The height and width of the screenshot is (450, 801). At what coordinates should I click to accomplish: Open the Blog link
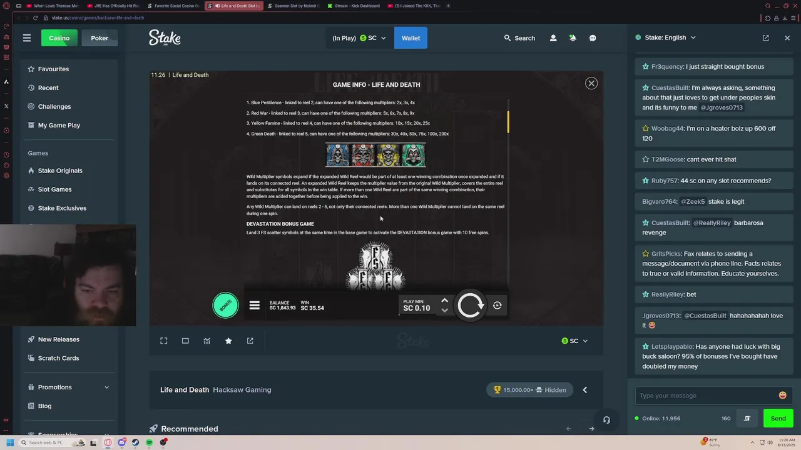click(x=44, y=406)
